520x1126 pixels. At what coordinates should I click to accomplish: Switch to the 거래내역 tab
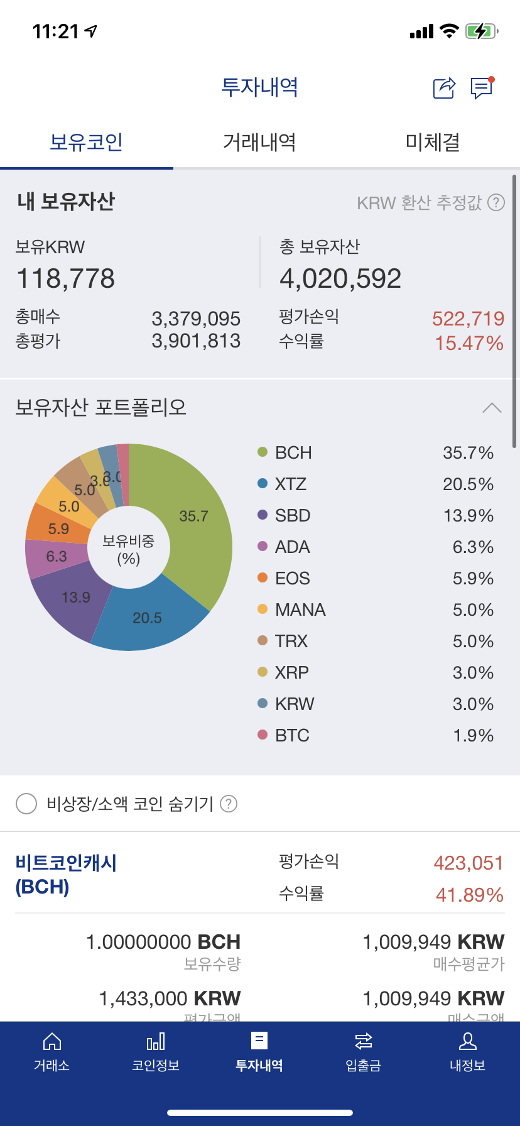coord(259,142)
